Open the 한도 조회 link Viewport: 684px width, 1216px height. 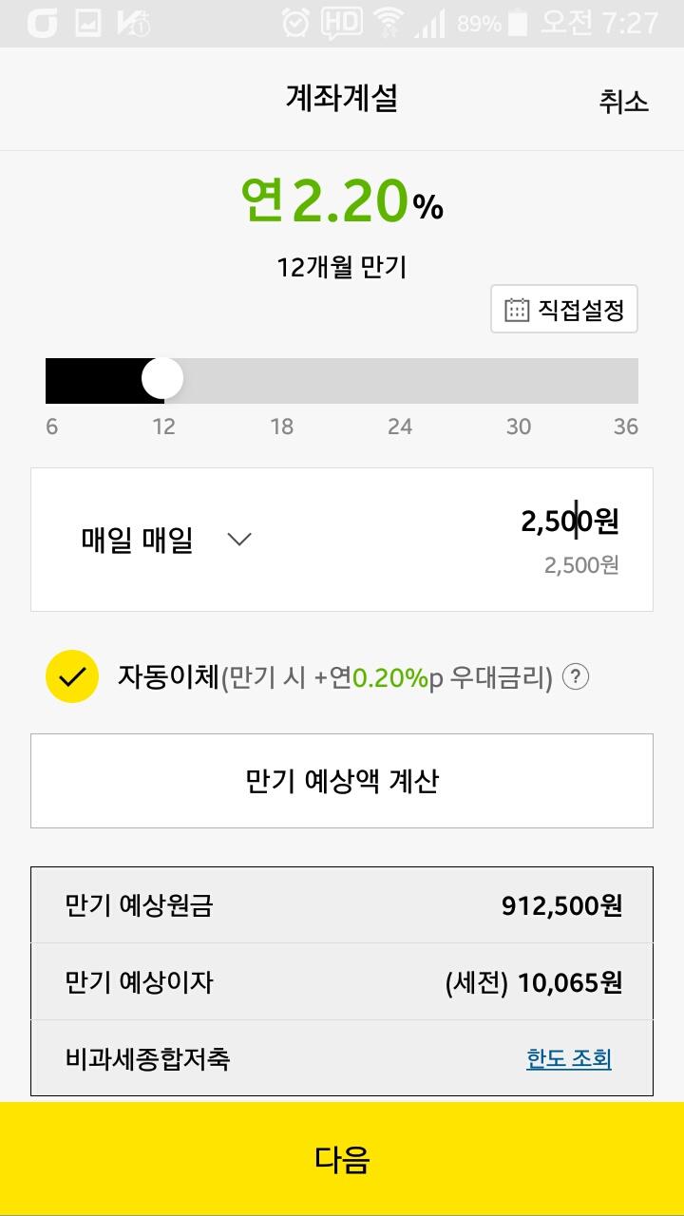coord(569,1058)
